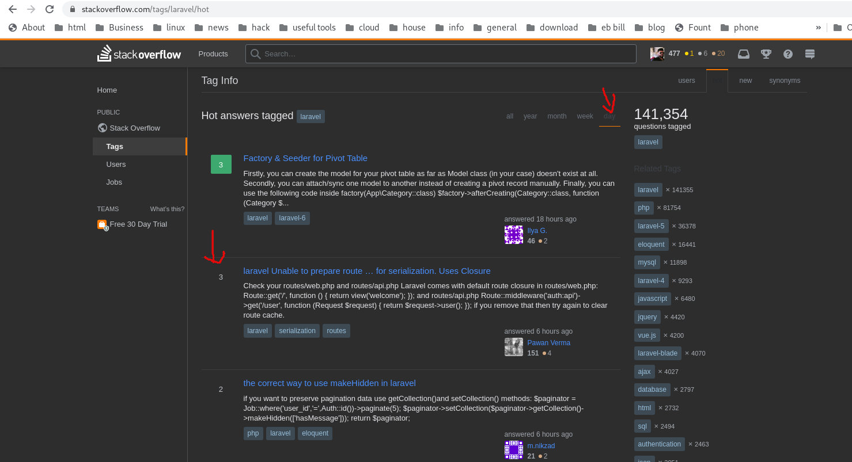The height and width of the screenshot is (462, 852).
Task: Open the news bookmarks folder
Action: [211, 28]
